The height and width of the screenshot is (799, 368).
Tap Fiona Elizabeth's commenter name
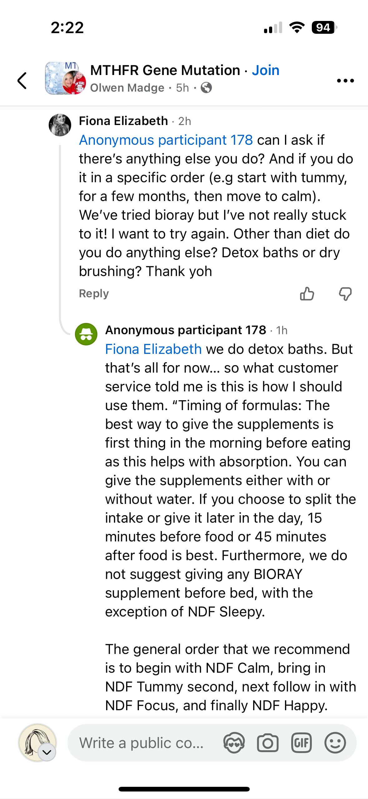(x=123, y=121)
